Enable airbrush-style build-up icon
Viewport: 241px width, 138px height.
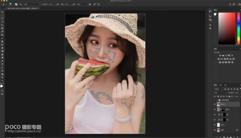(x=74, y=4)
